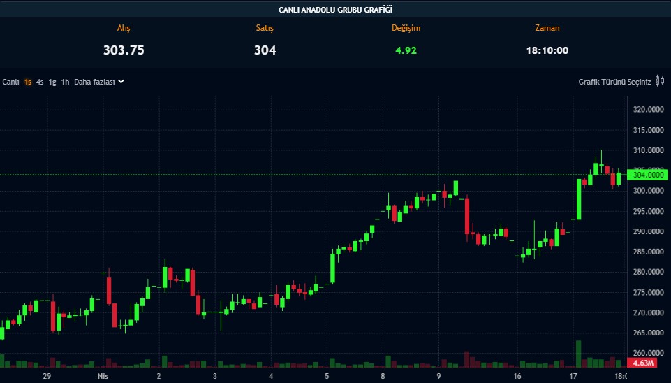This screenshot has width=671, height=383.
Task: Click the CANLI ANADOLU GRUBU GRAFİĞİ title
Action: point(335,9)
